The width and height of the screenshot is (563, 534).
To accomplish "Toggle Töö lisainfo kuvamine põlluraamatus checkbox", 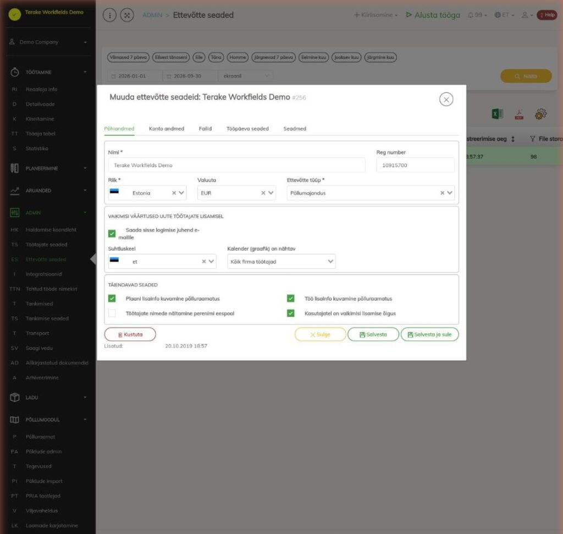I will 290,299.
